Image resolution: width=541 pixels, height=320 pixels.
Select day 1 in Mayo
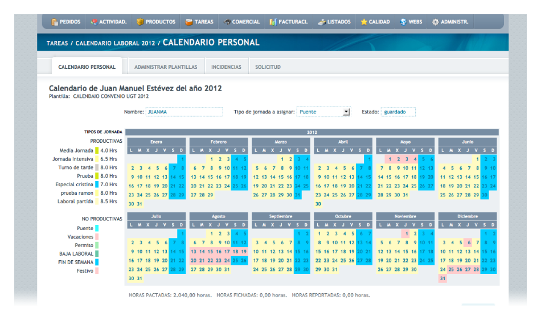coord(390,159)
